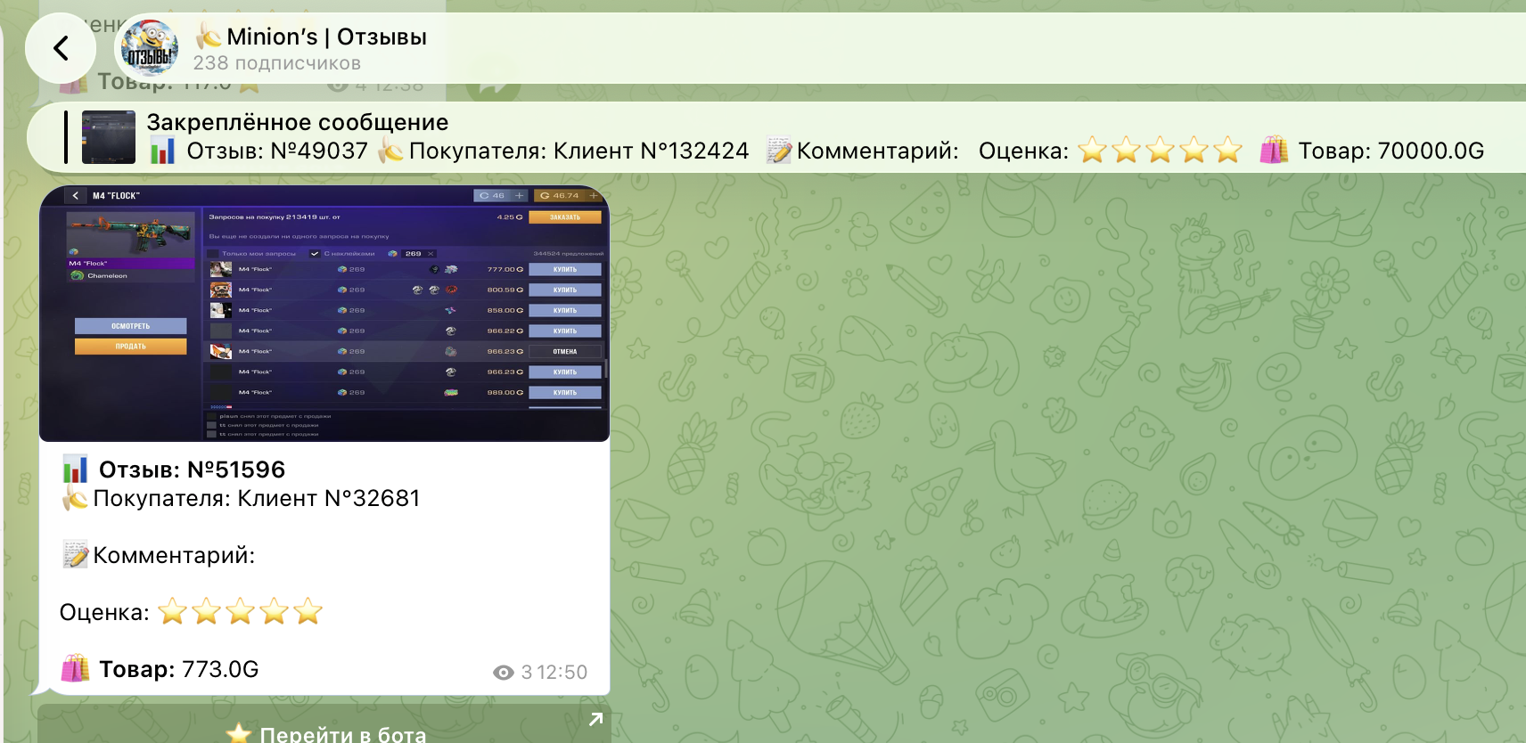1526x743 pixels.
Task: Open the "Minion's | Отзывы" channel title
Action: pos(310,37)
